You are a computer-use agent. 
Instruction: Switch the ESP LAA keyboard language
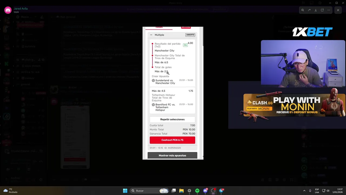click(x=317, y=191)
